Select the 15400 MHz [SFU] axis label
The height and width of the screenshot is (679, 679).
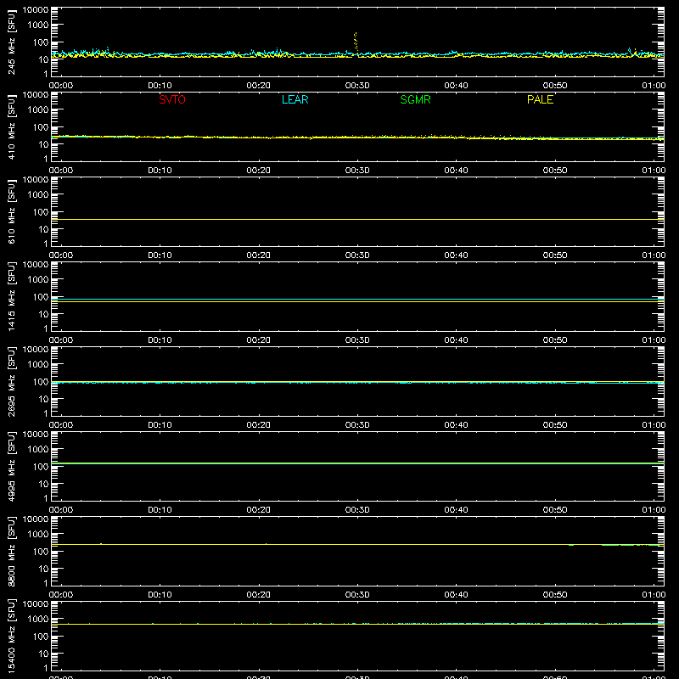point(11,636)
